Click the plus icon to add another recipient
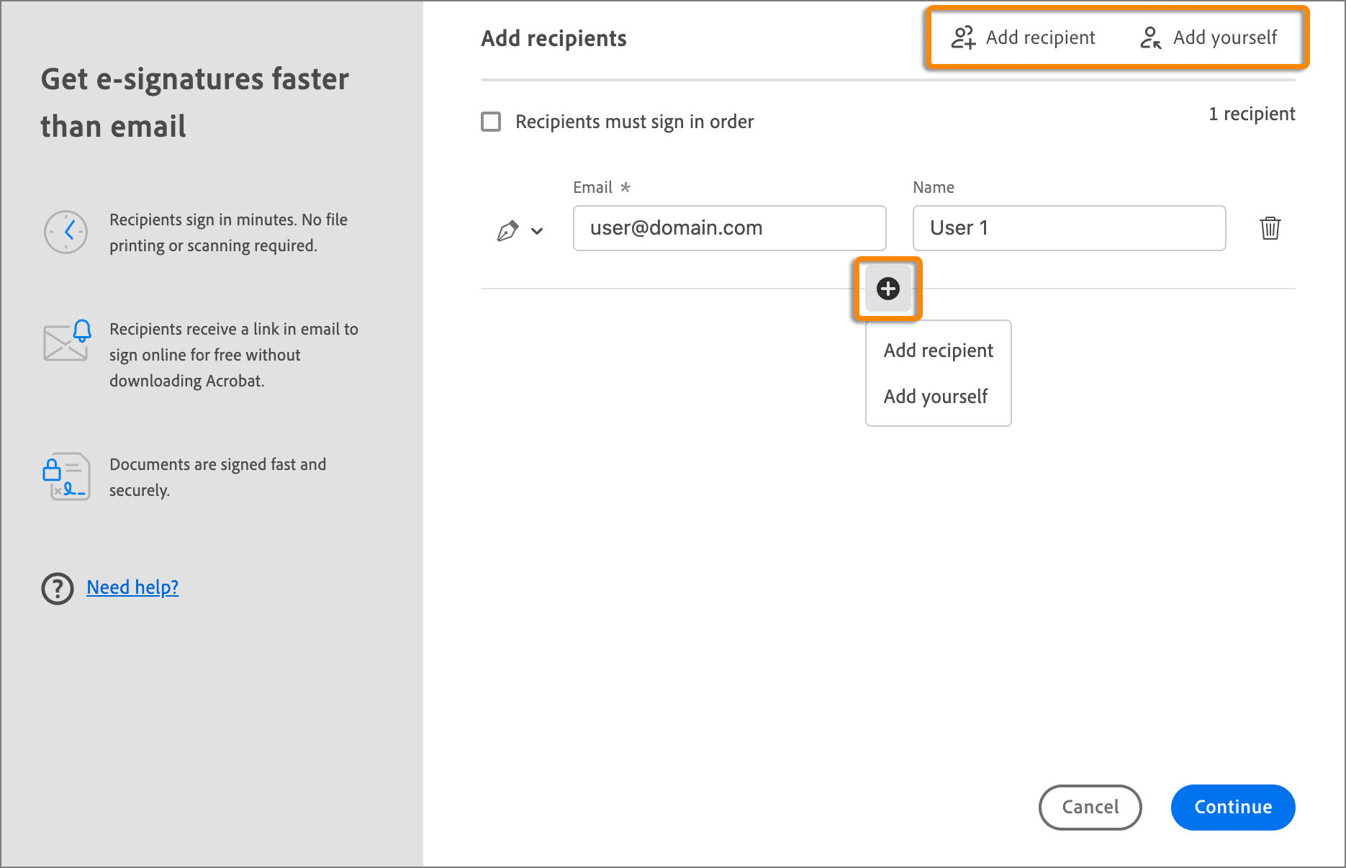 887,288
